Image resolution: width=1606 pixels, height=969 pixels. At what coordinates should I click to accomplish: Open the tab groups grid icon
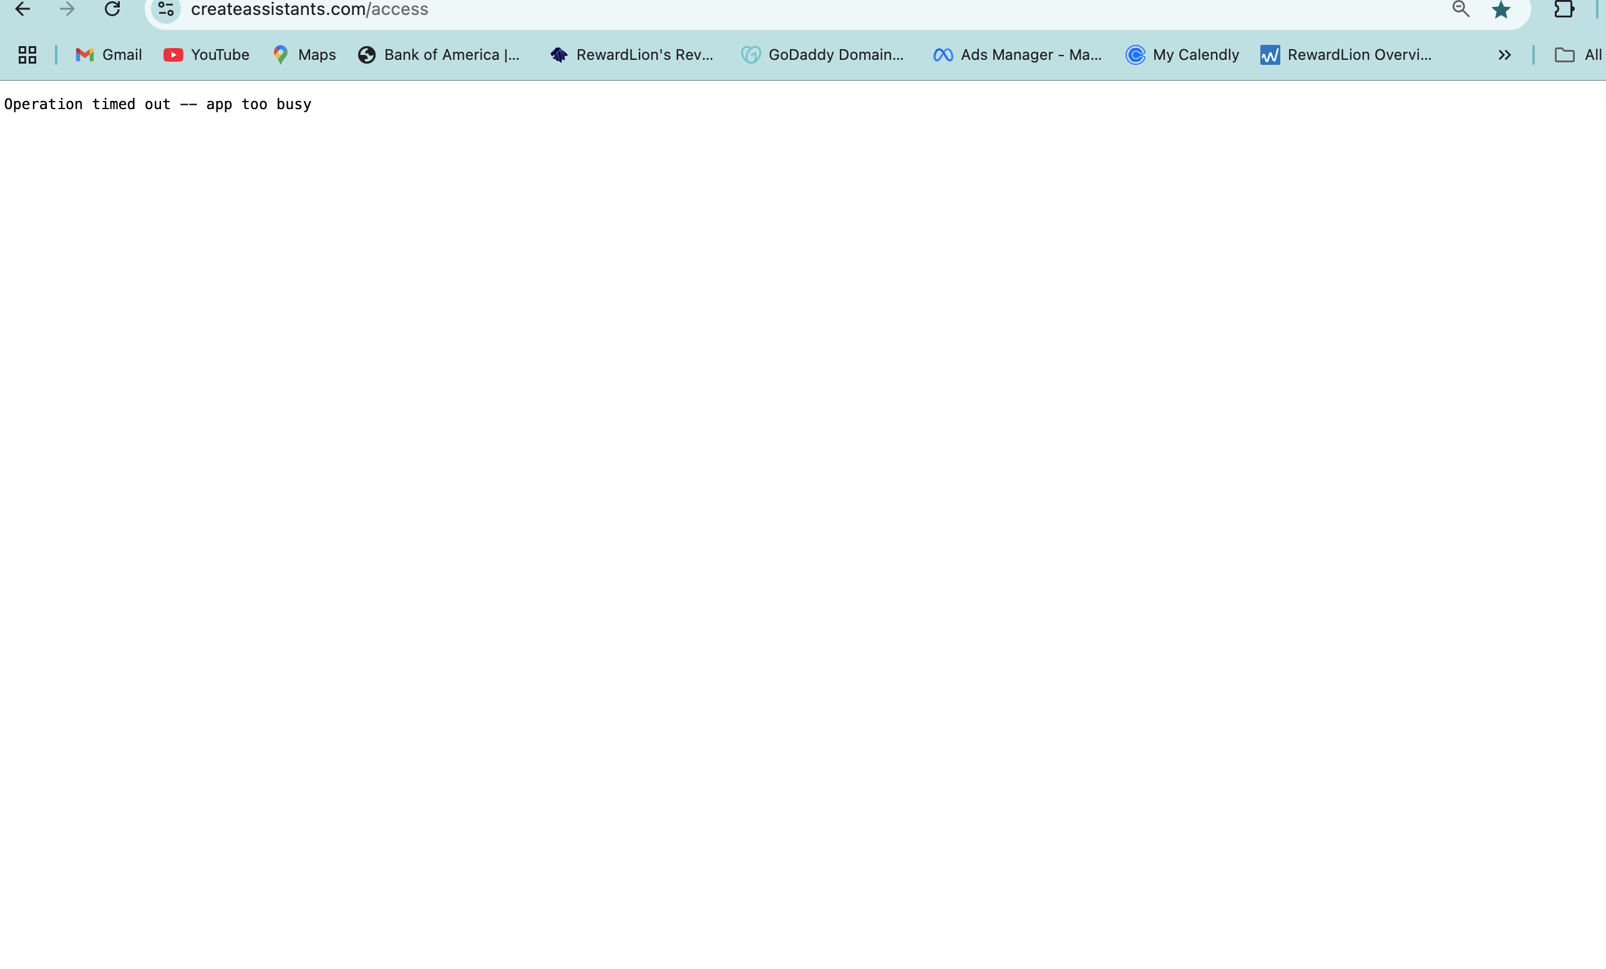click(26, 55)
